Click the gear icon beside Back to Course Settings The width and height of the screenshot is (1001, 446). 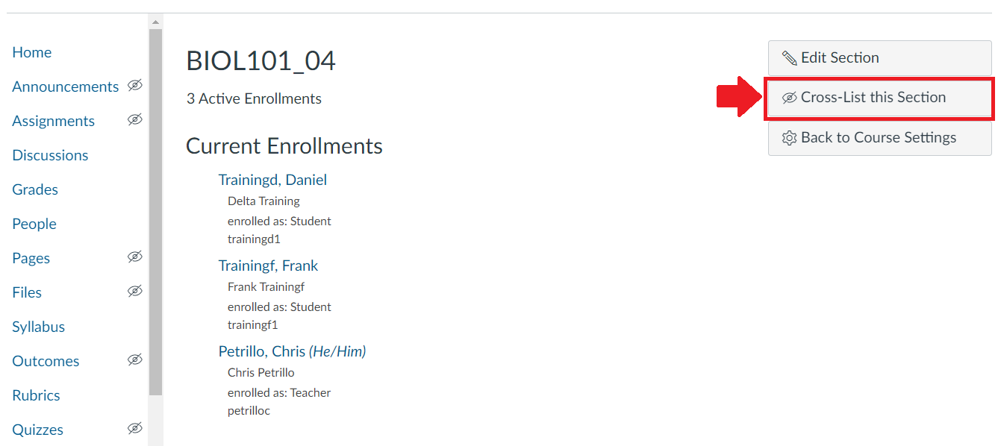click(790, 137)
